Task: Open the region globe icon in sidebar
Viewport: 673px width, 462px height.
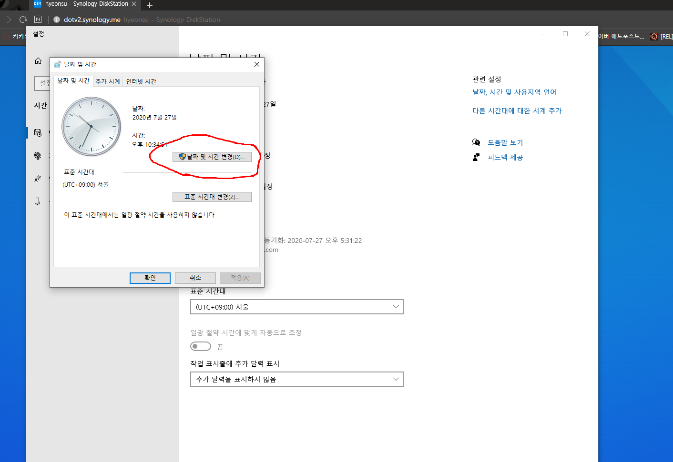Action: [x=38, y=156]
